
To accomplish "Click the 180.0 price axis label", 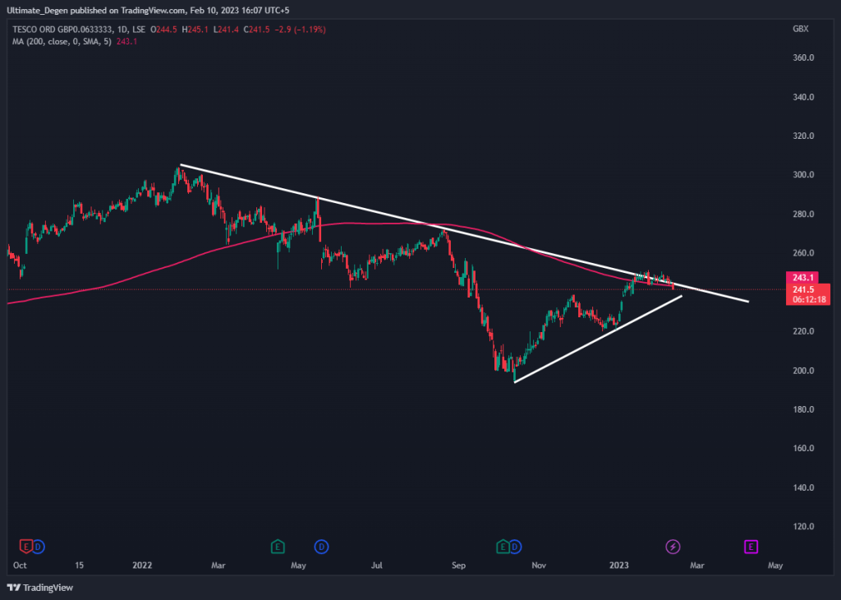I will tap(803, 409).
